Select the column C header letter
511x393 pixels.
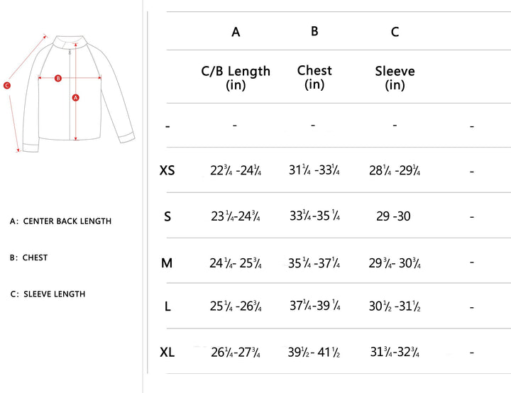tap(395, 32)
